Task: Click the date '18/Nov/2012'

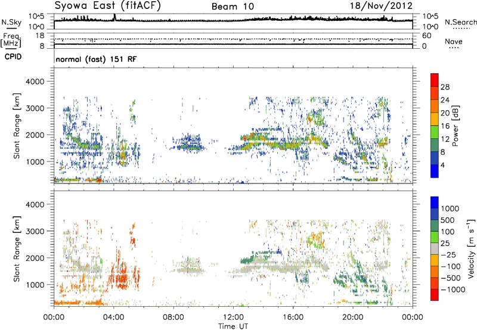Action: [382, 6]
